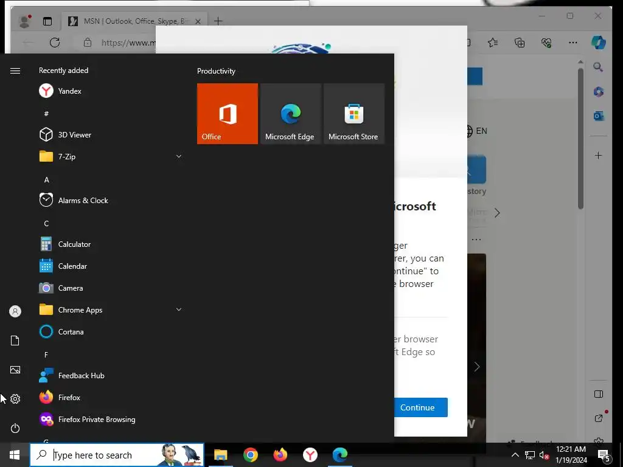Viewport: 623px width, 467px height.
Task: Click the network tray icon
Action: (530, 455)
